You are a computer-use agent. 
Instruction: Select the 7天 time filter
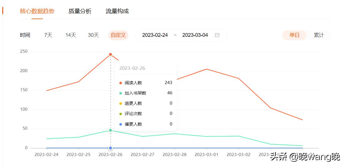point(47,35)
